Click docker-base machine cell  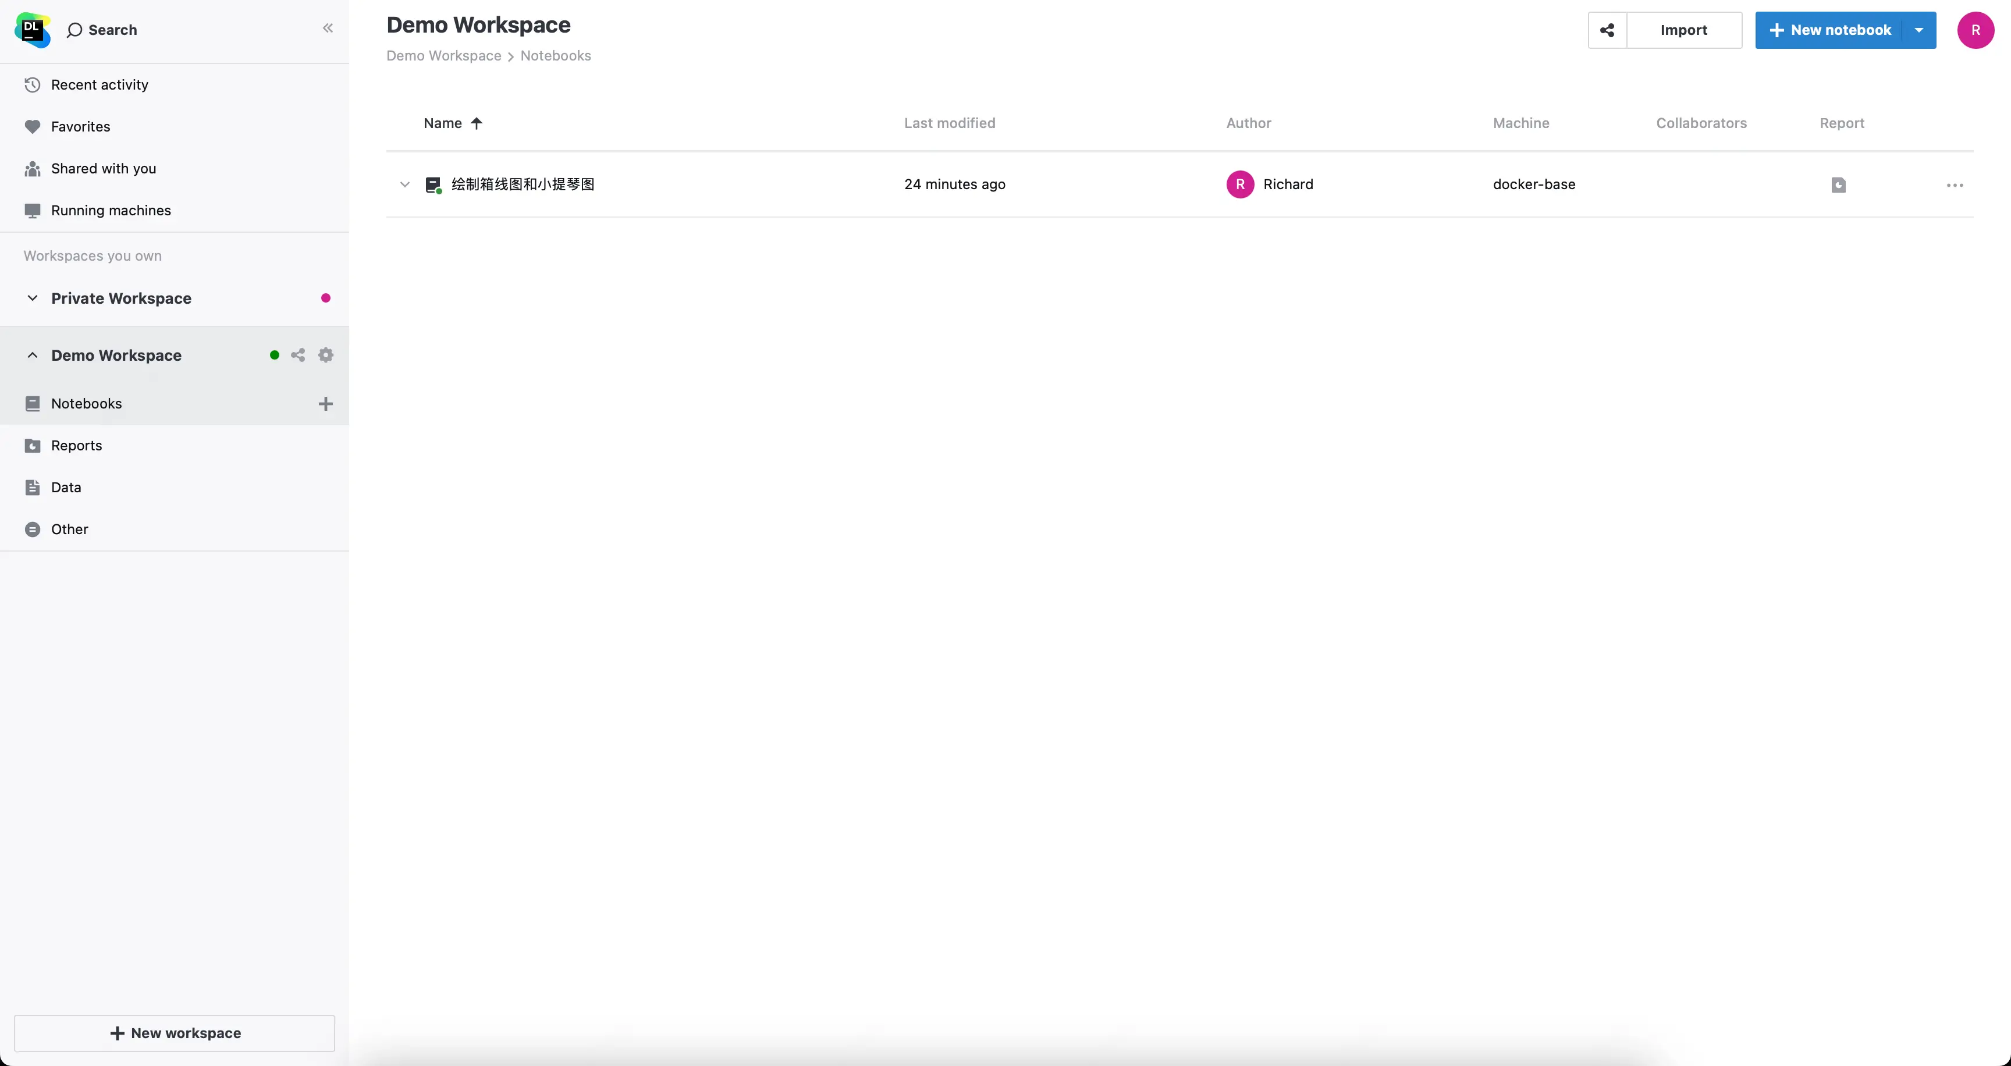coord(1534,185)
